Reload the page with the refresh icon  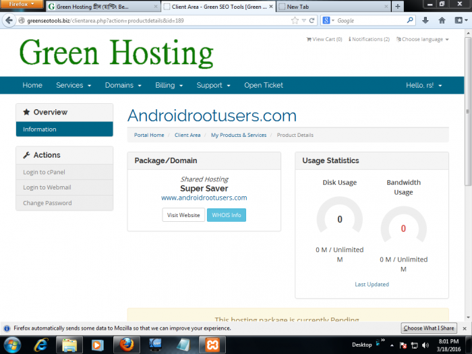tap(312, 20)
